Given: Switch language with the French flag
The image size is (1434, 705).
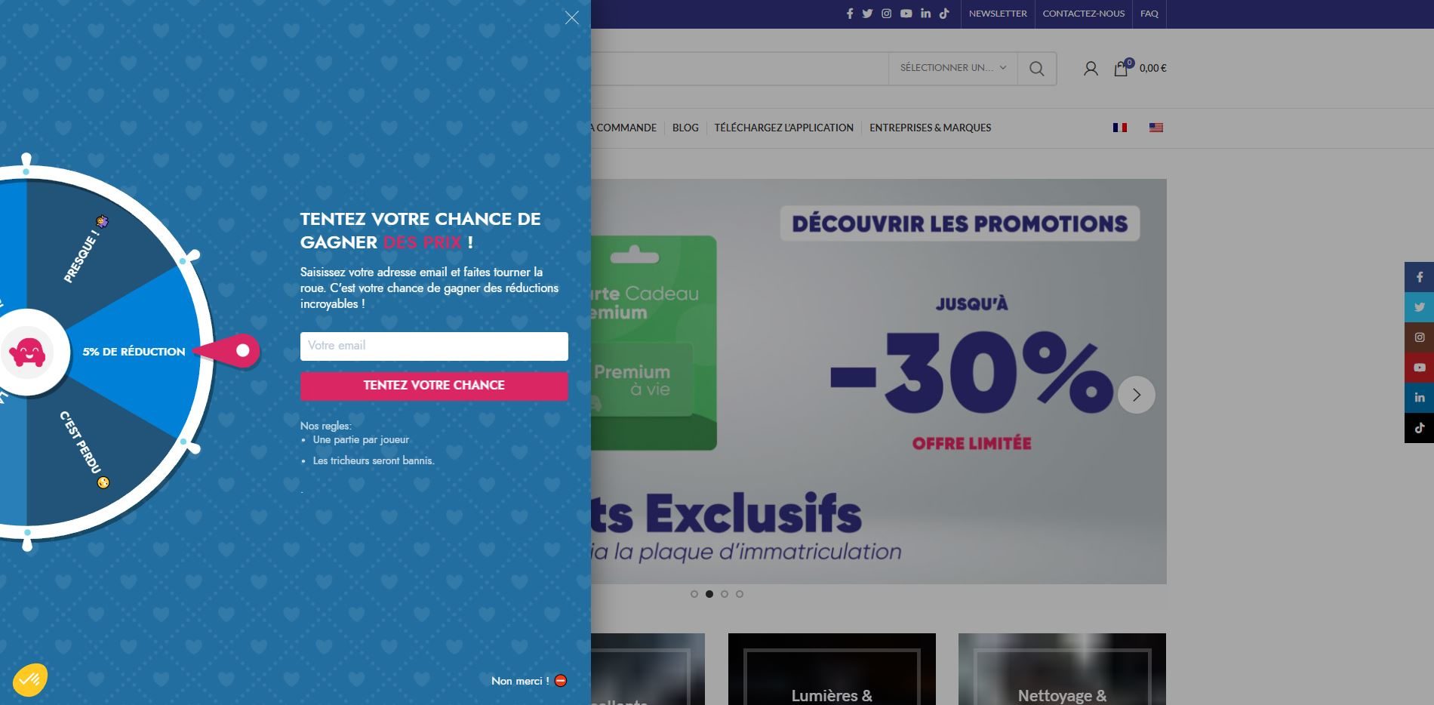Looking at the screenshot, I should [1120, 128].
